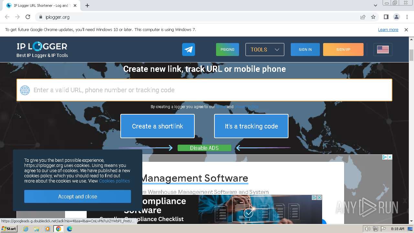Image resolution: width=414 pixels, height=233 pixels.
Task: Open Management Software ad headline
Action: pos(195,178)
